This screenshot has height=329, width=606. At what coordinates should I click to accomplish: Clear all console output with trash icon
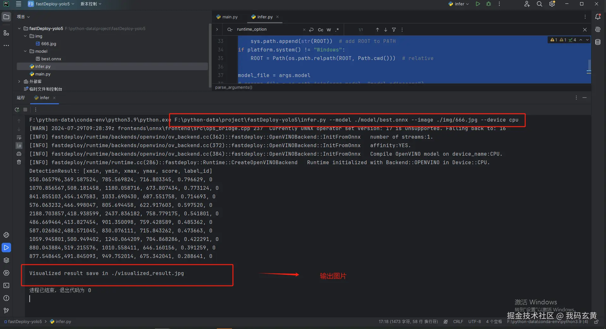coord(19,162)
